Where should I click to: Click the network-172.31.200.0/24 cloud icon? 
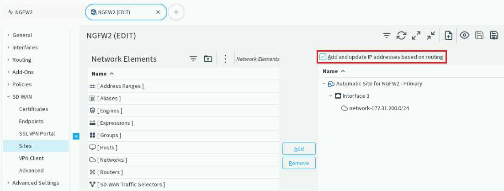pos(344,108)
